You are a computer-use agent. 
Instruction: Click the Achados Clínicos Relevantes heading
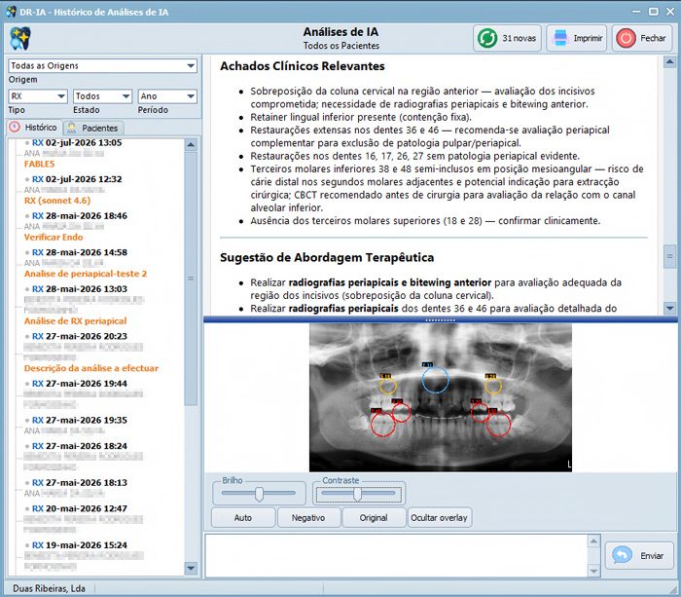tap(303, 66)
